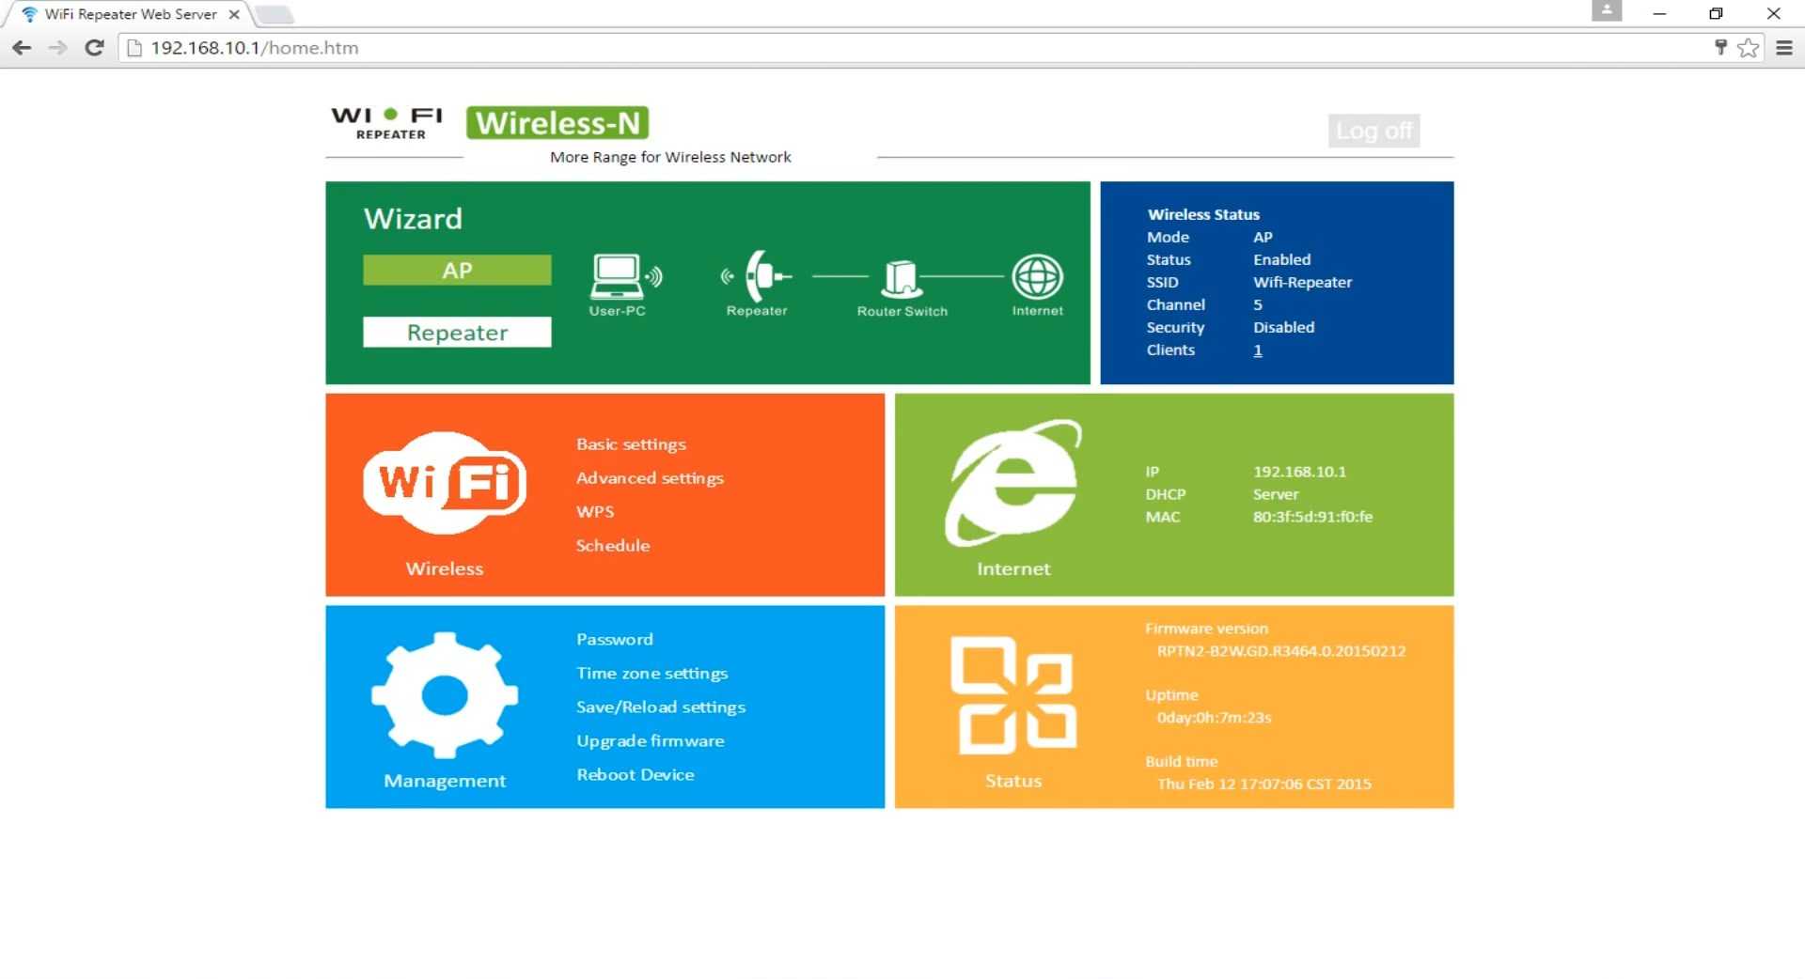Click the Wireless Status heading
This screenshot has width=1805, height=979.
(x=1203, y=215)
